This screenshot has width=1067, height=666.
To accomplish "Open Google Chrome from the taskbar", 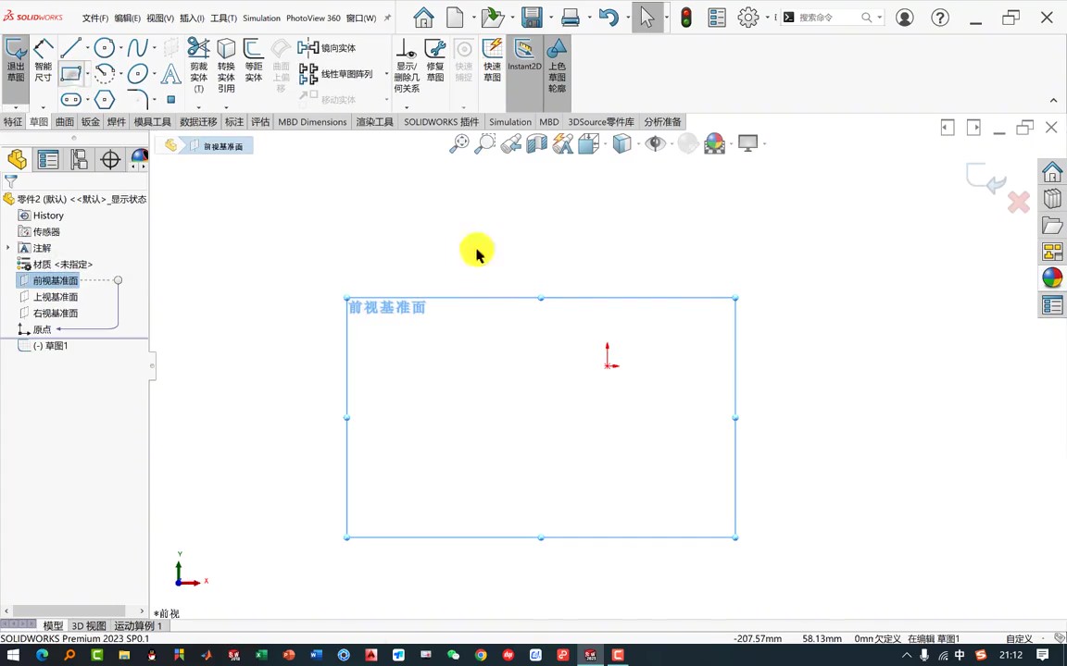I will click(481, 655).
